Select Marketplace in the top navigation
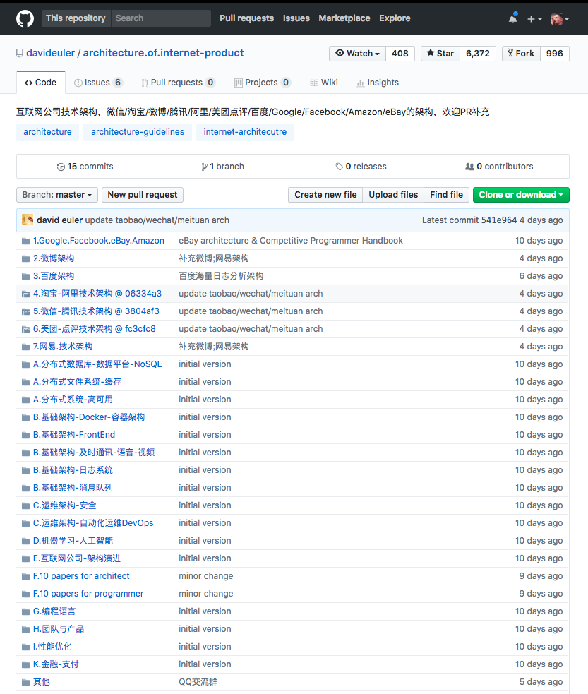 [x=344, y=18]
